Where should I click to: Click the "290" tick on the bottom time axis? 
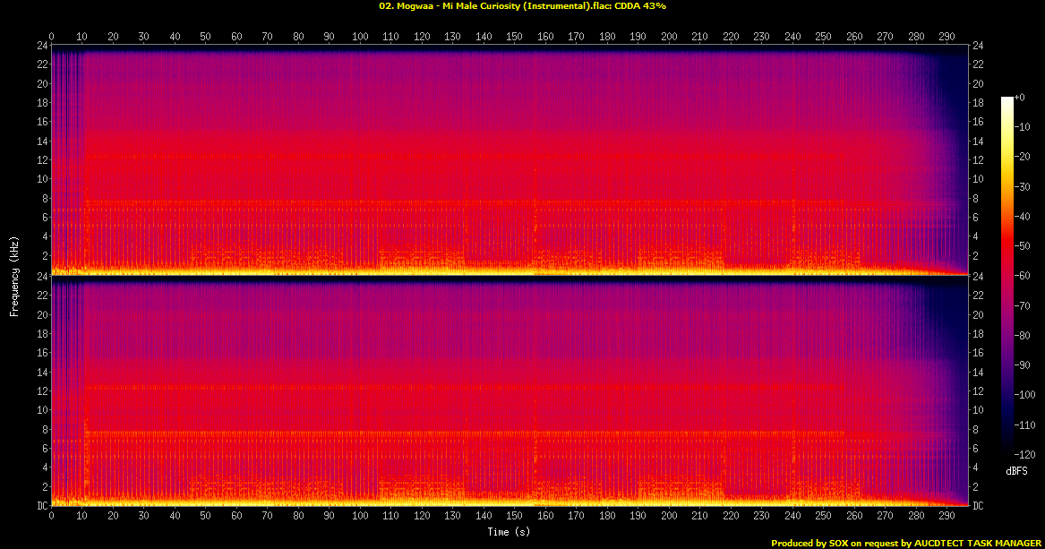(x=947, y=516)
